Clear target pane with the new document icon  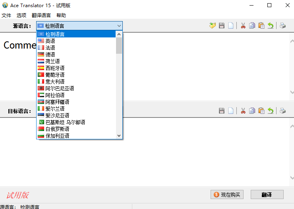231,111
